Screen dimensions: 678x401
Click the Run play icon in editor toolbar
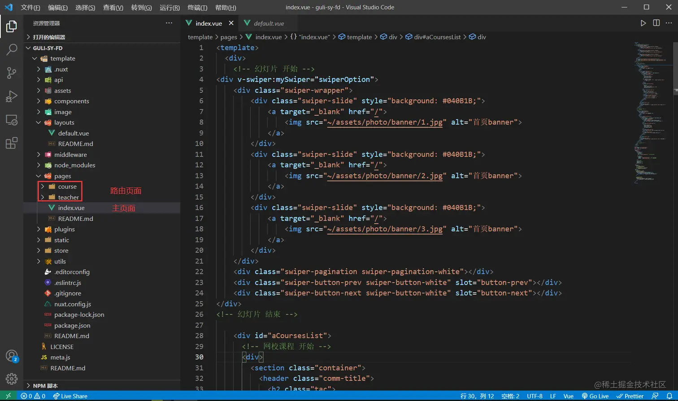click(643, 23)
